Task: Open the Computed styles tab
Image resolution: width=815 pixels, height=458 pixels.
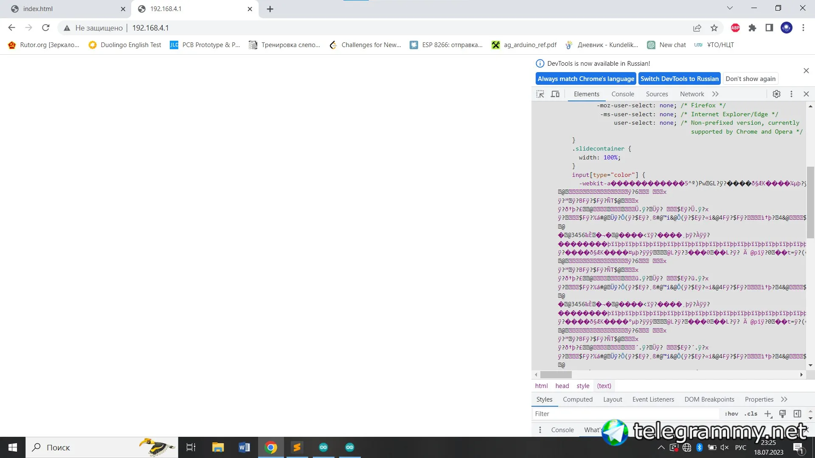Action: (x=577, y=399)
